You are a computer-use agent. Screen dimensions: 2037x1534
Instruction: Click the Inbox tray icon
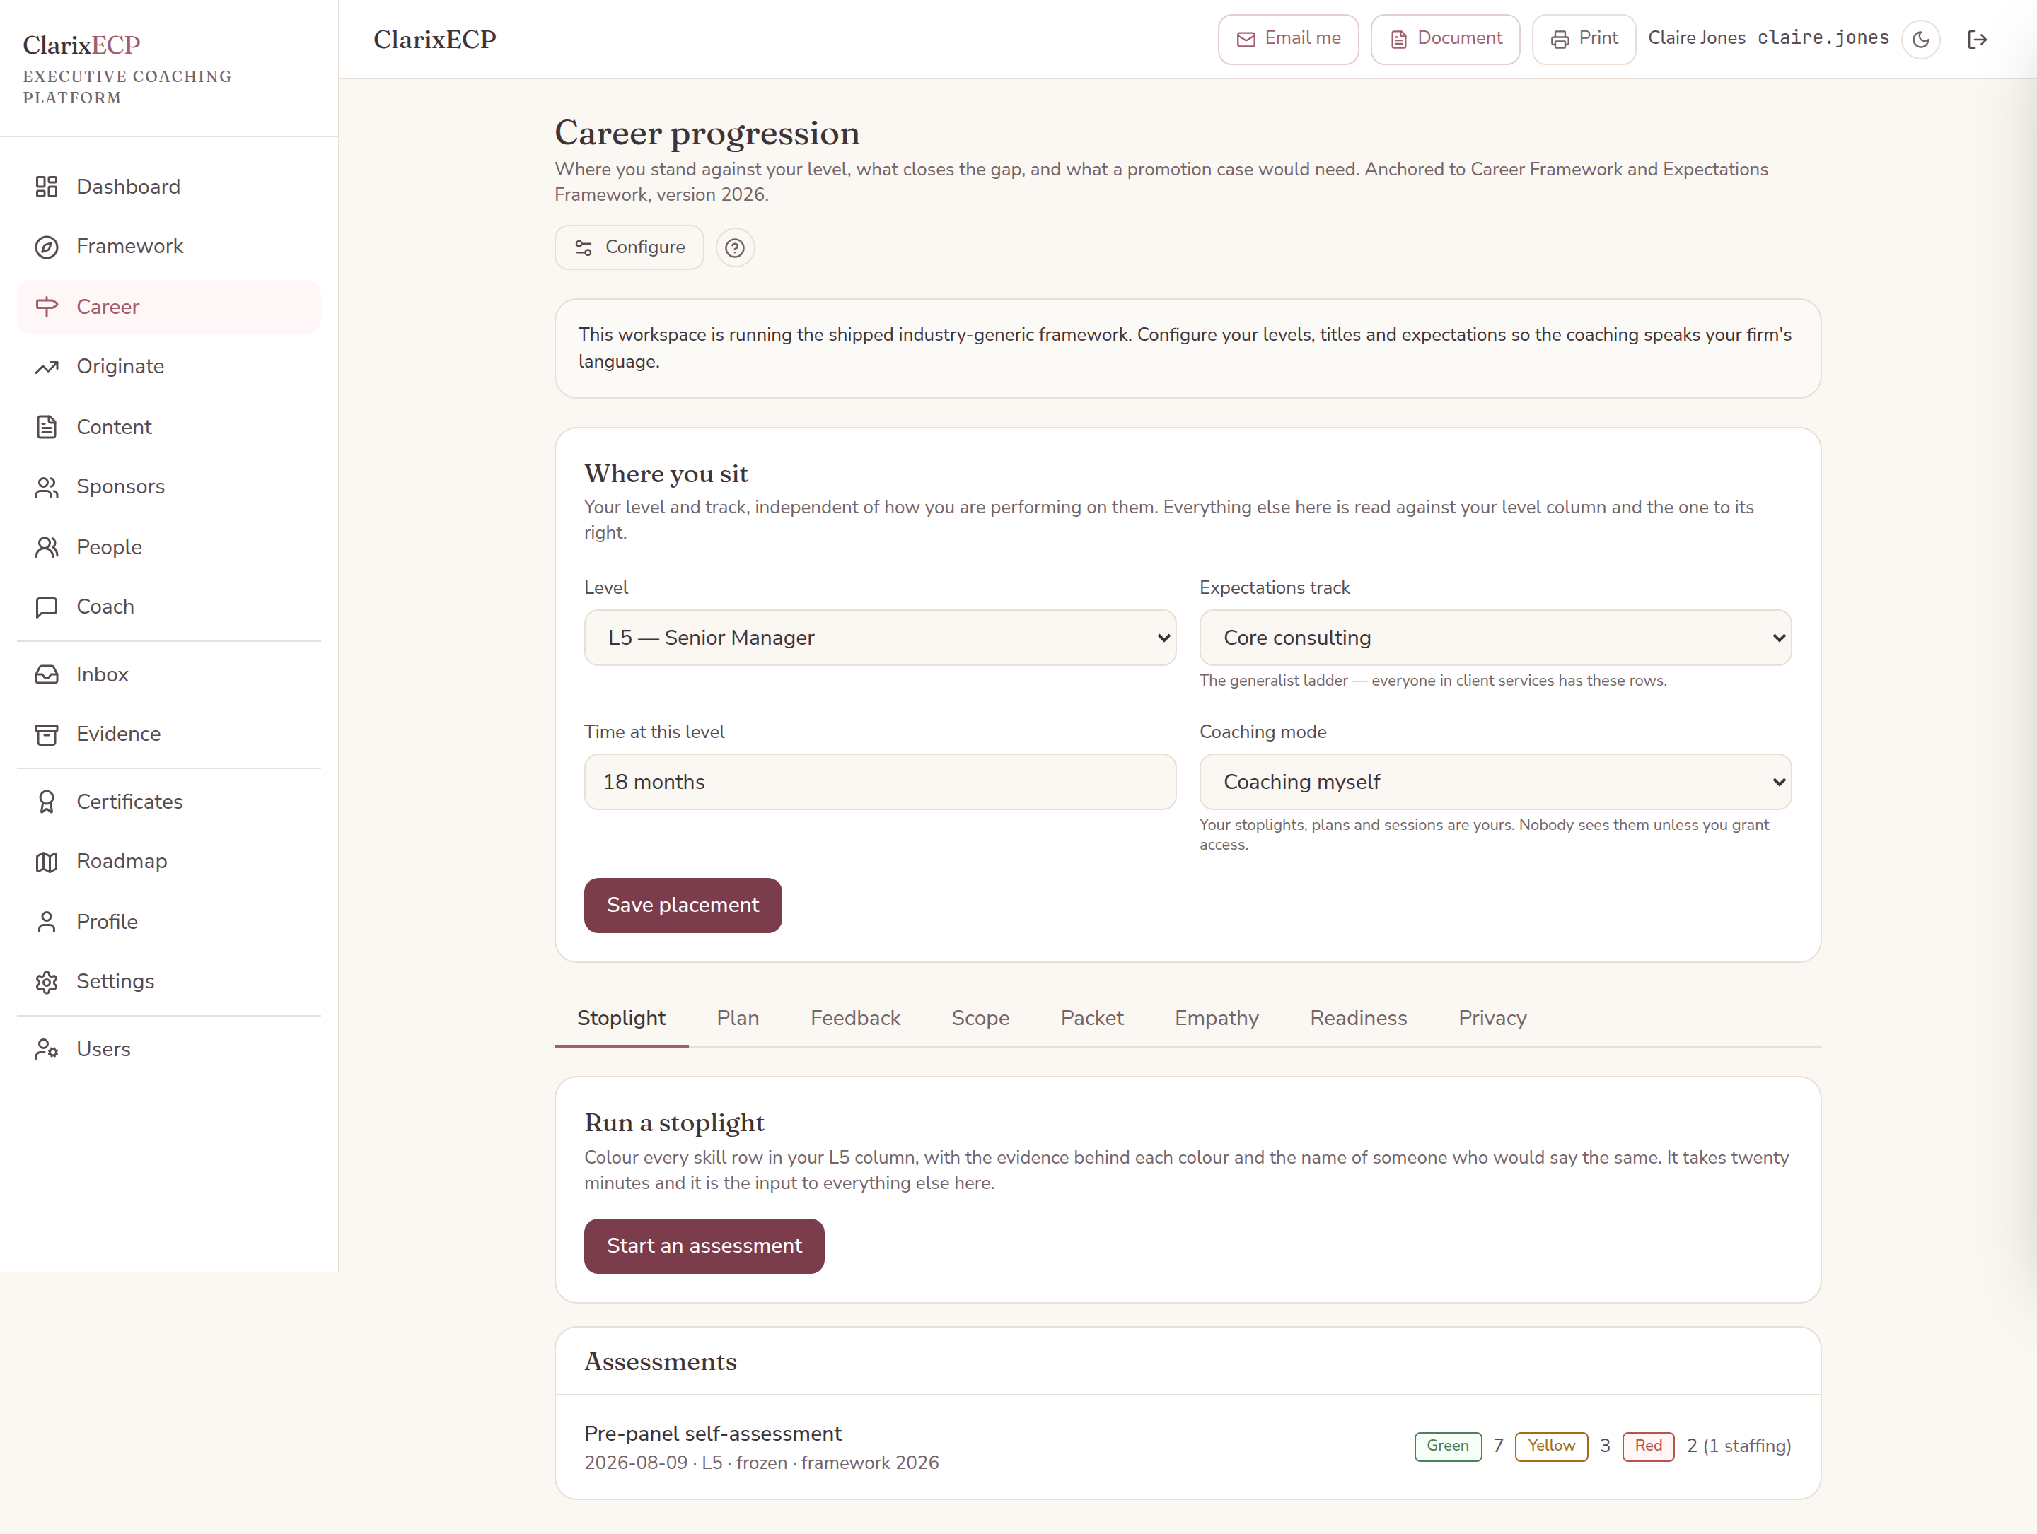click(46, 674)
